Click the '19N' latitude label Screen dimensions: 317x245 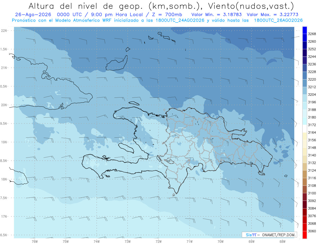4,142
